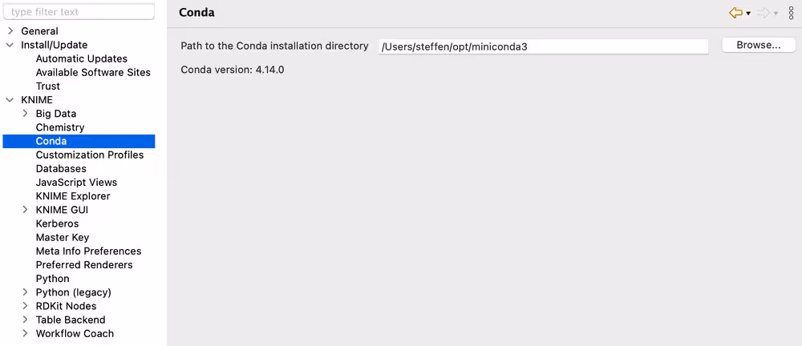Viewport: 802px width, 346px height.
Task: Open the three-dot view menu icon
Action: click(792, 14)
